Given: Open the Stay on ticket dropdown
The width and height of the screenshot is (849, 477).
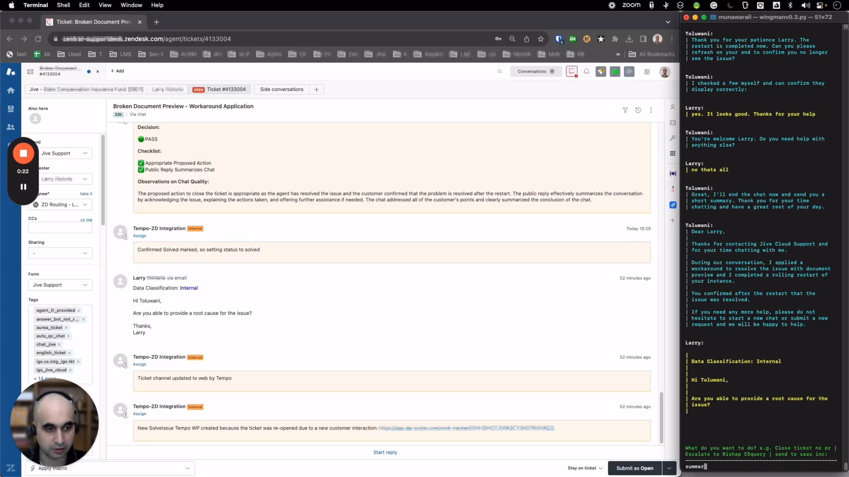Looking at the screenshot, I should [585, 468].
